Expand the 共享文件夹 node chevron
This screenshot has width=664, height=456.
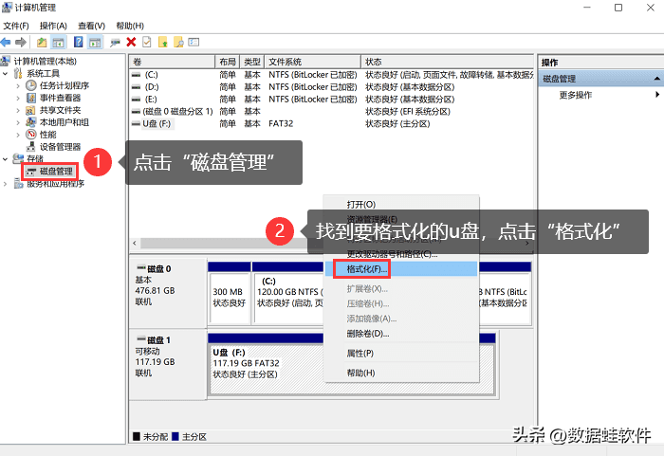[18, 111]
